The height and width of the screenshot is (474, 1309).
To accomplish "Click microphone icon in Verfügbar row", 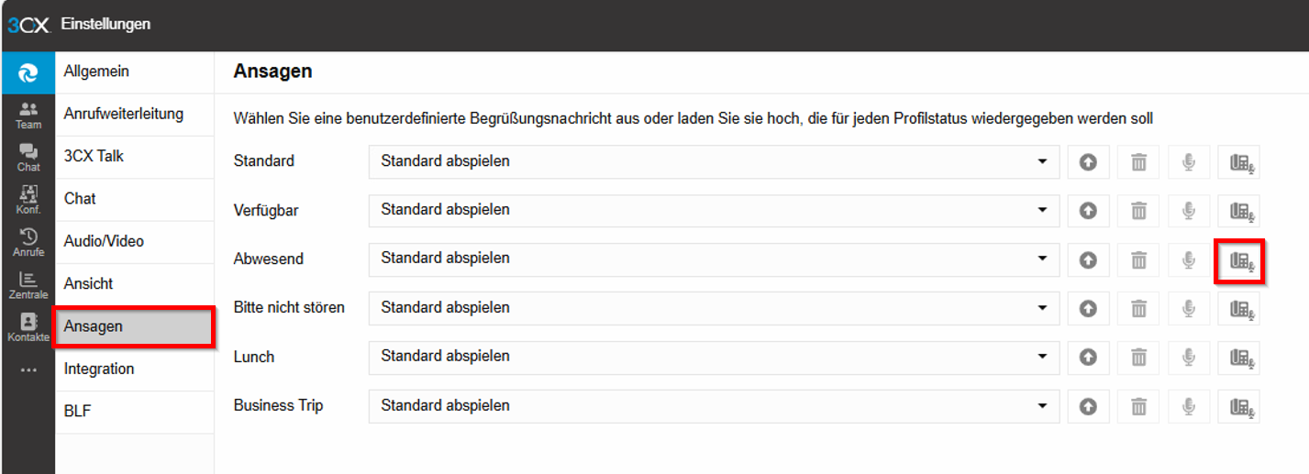I will tap(1189, 210).
